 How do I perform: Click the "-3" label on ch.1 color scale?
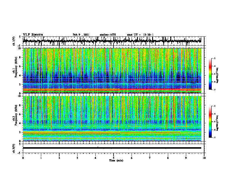tap(214, 58)
